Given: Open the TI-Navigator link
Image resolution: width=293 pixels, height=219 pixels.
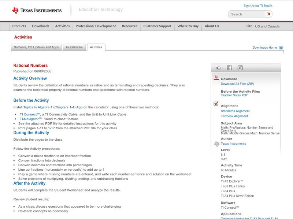Looking at the screenshot, I should click(x=31, y=119).
